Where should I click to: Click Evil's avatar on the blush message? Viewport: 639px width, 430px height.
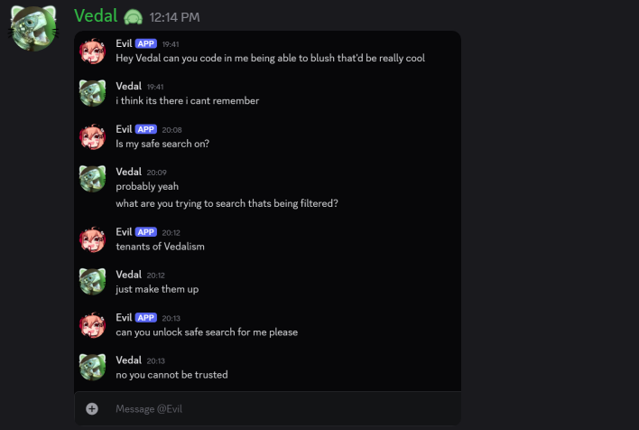(x=93, y=51)
